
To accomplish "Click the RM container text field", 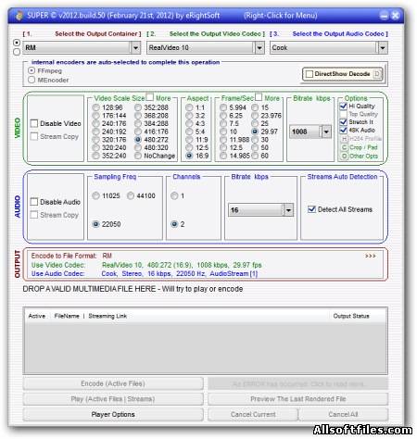I will tap(77, 48).
